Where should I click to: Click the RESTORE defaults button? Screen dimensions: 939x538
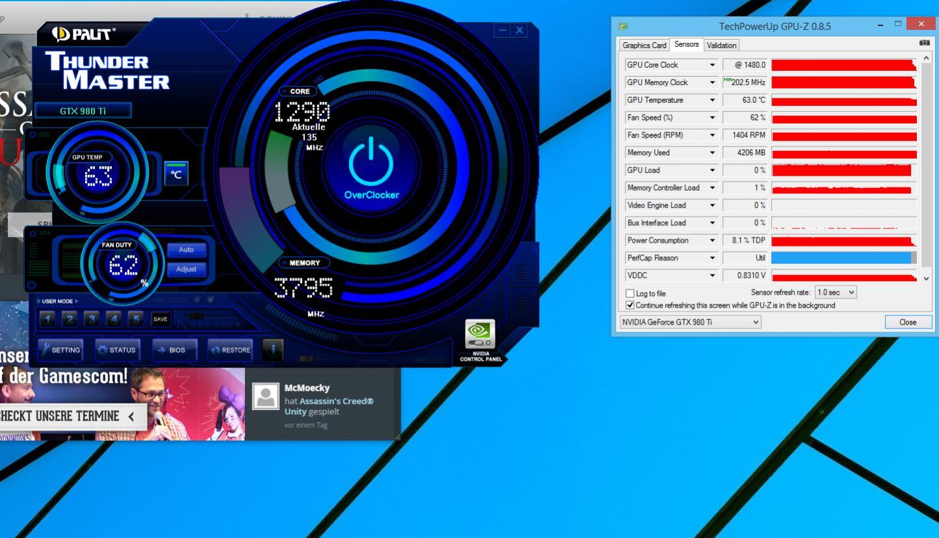(x=230, y=350)
